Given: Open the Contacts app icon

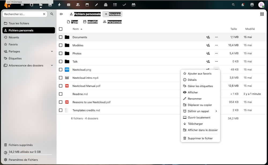Looking at the screenshot, I should 78,5.
